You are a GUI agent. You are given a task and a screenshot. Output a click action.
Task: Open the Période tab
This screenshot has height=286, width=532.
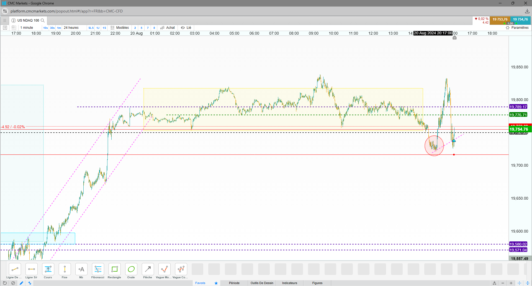[234, 283]
